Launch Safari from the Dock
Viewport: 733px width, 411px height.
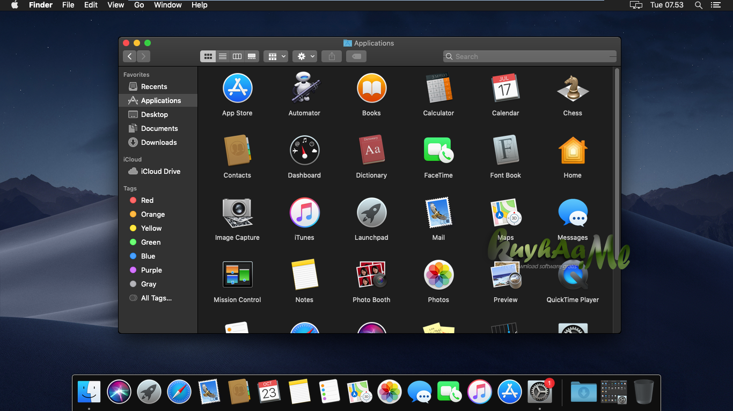pyautogui.click(x=179, y=392)
